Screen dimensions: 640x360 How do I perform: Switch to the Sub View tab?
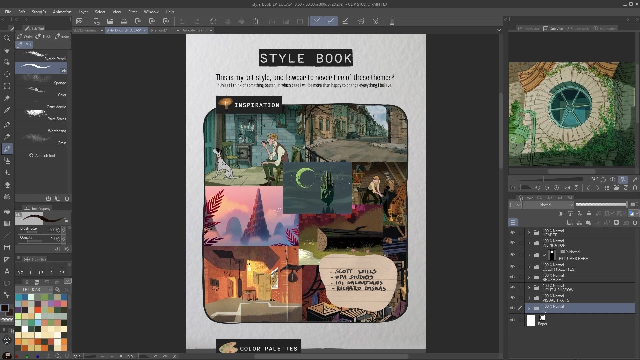pos(554,29)
